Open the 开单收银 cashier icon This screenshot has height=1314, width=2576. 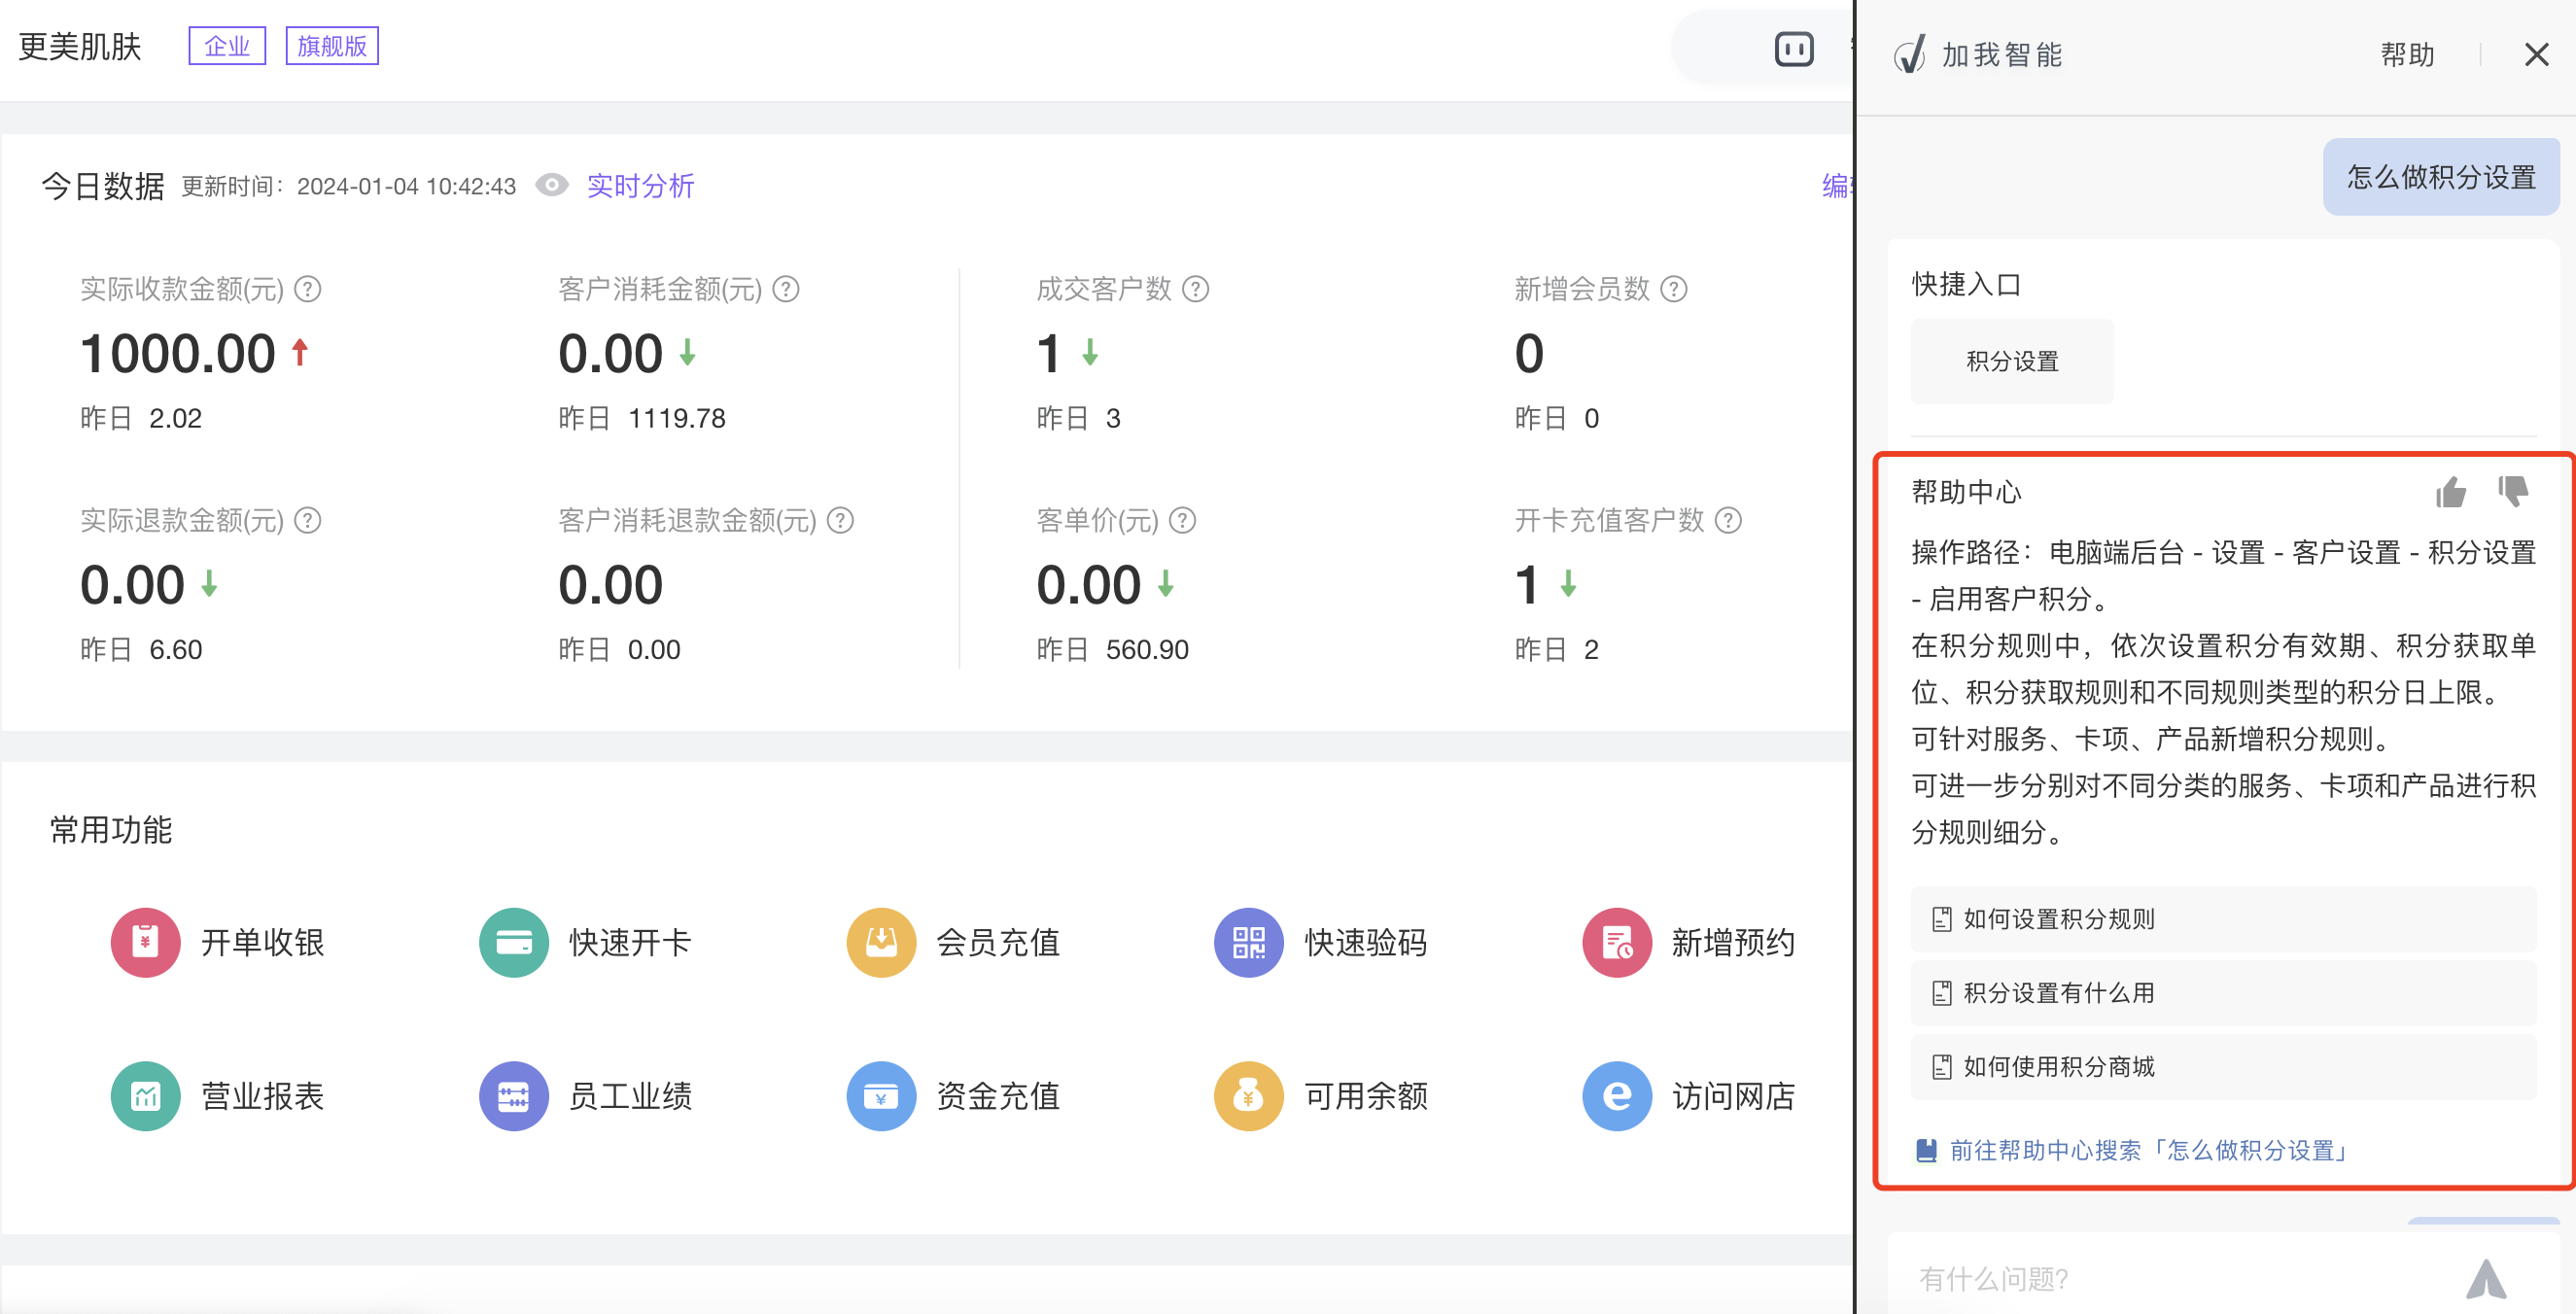pos(145,942)
